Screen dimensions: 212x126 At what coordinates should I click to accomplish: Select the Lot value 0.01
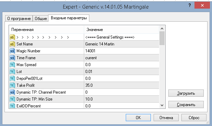point(89,72)
